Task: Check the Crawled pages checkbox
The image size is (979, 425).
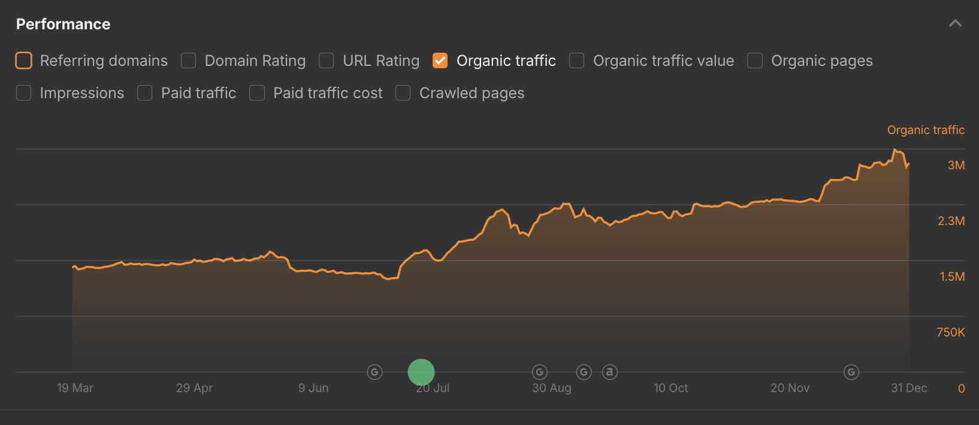Action: tap(403, 93)
